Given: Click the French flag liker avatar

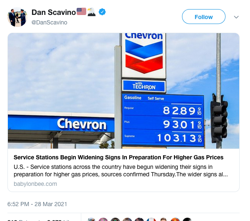Looking at the screenshot, I should tap(151, 219).
